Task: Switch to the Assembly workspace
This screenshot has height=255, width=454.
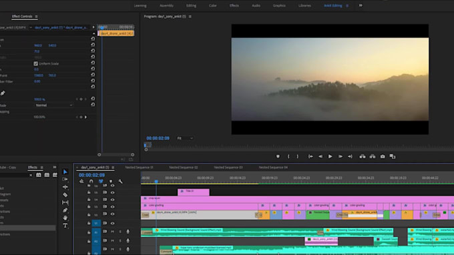Action: [x=166, y=5]
